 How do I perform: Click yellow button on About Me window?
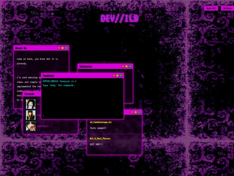pyautogui.click(x=62, y=48)
